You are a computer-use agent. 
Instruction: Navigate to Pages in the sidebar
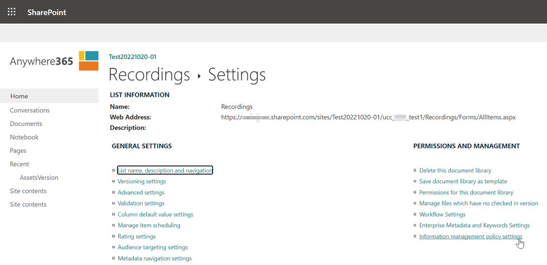point(18,150)
